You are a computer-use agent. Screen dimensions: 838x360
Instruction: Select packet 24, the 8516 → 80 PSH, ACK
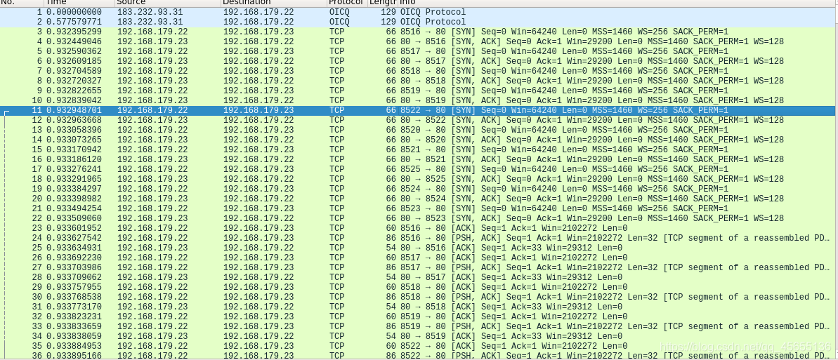(x=419, y=238)
